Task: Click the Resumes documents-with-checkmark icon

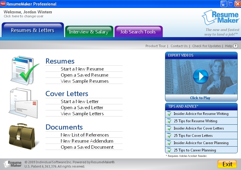Action: [x=25, y=71]
